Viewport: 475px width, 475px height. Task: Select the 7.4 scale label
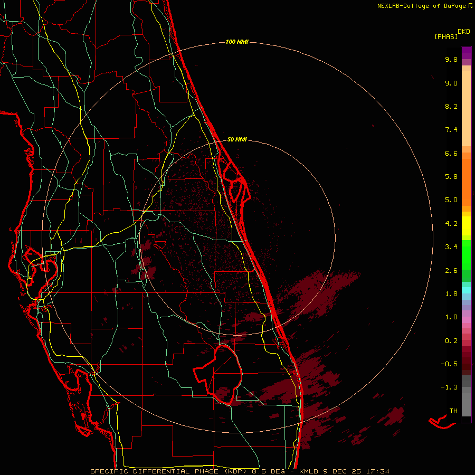(x=451, y=130)
